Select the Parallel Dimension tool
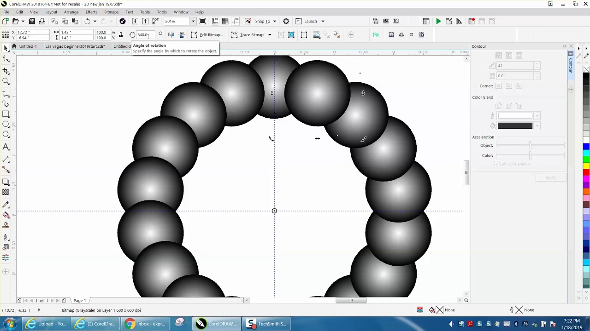This screenshot has height=331, width=590. (x=6, y=159)
